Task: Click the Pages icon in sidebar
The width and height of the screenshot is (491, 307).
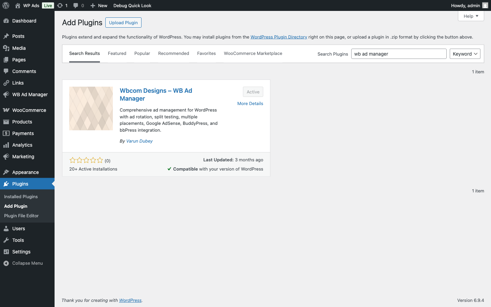Action: coord(6,60)
